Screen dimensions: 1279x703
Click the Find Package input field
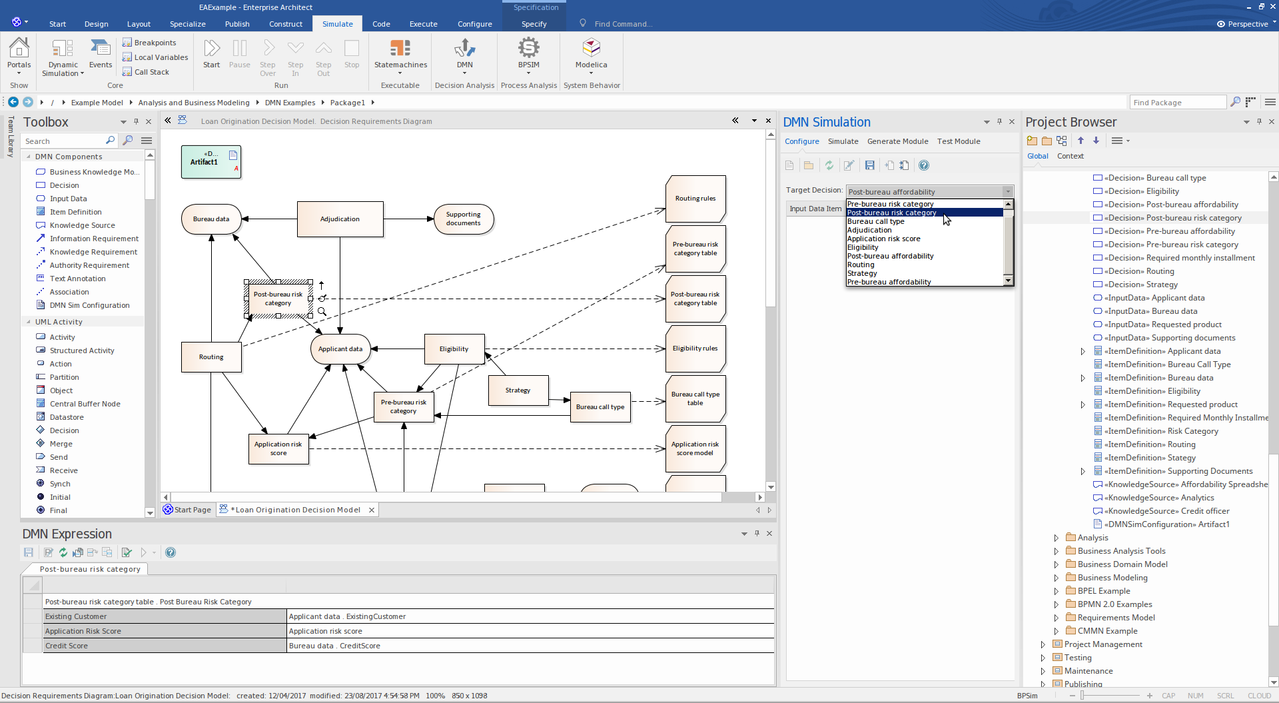1177,102
